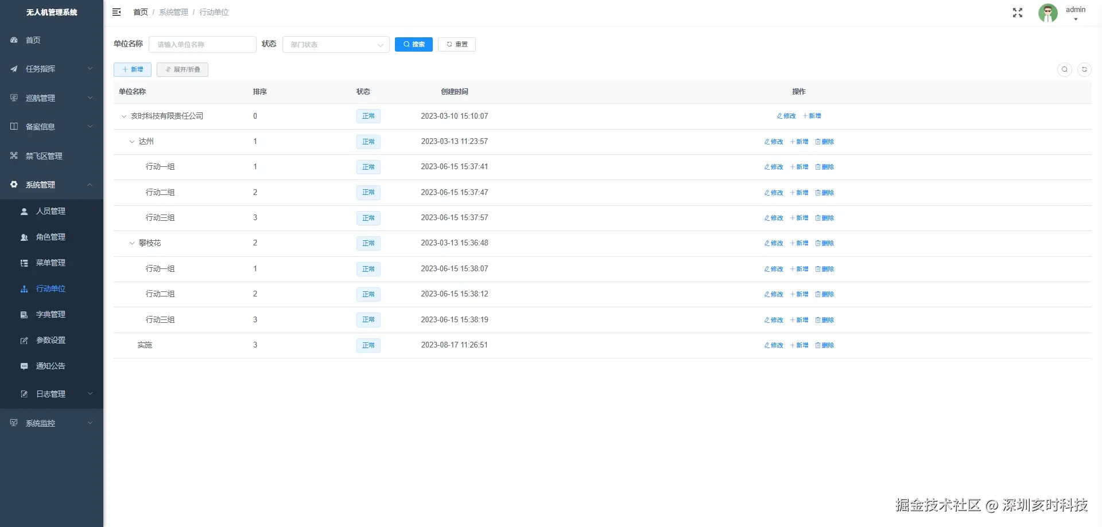Click the 展开/折叠 button
1102x527 pixels.
[x=183, y=70]
